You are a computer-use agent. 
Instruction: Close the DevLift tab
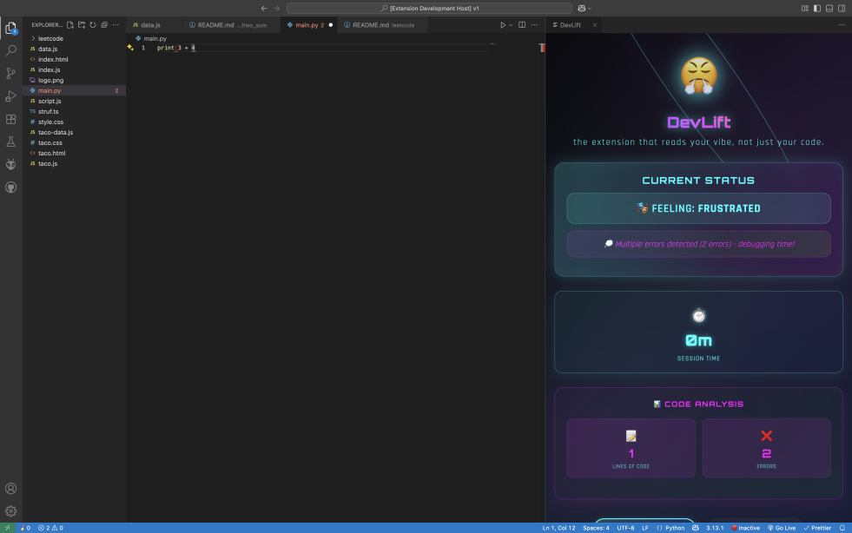coord(594,25)
